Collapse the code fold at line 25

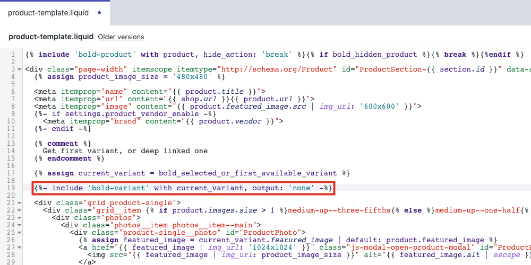tap(19, 233)
